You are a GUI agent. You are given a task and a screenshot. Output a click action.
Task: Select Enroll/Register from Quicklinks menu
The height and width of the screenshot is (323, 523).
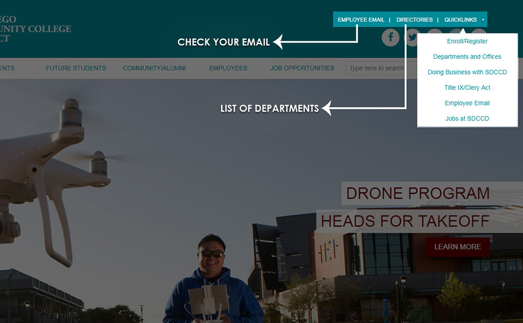coord(467,41)
